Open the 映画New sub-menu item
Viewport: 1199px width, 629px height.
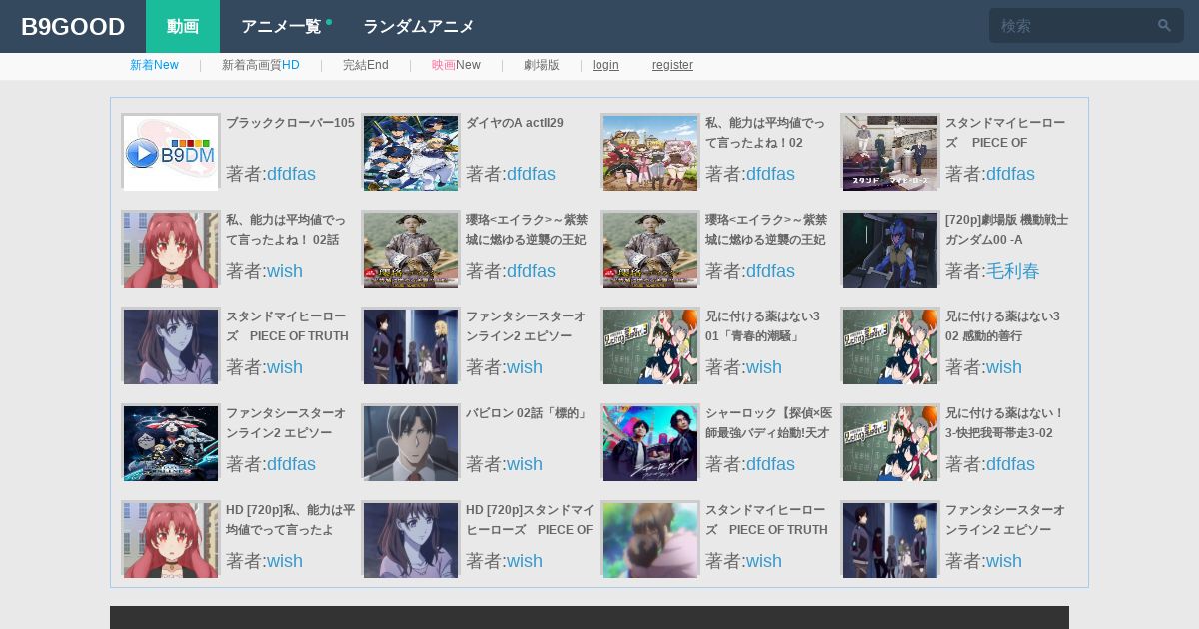456,65
